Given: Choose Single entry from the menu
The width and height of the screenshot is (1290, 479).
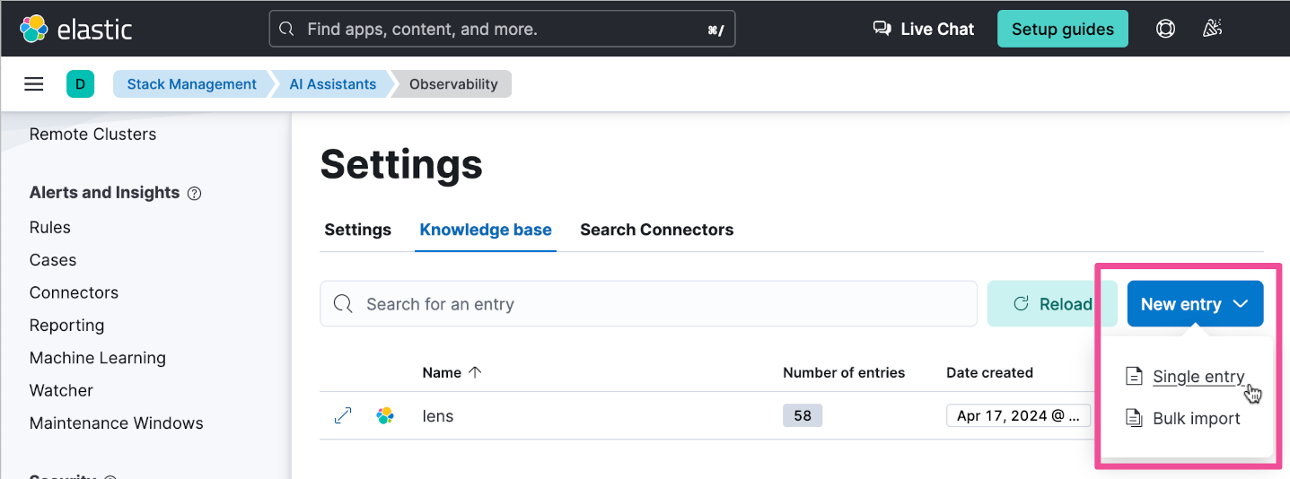Looking at the screenshot, I should point(1198,377).
